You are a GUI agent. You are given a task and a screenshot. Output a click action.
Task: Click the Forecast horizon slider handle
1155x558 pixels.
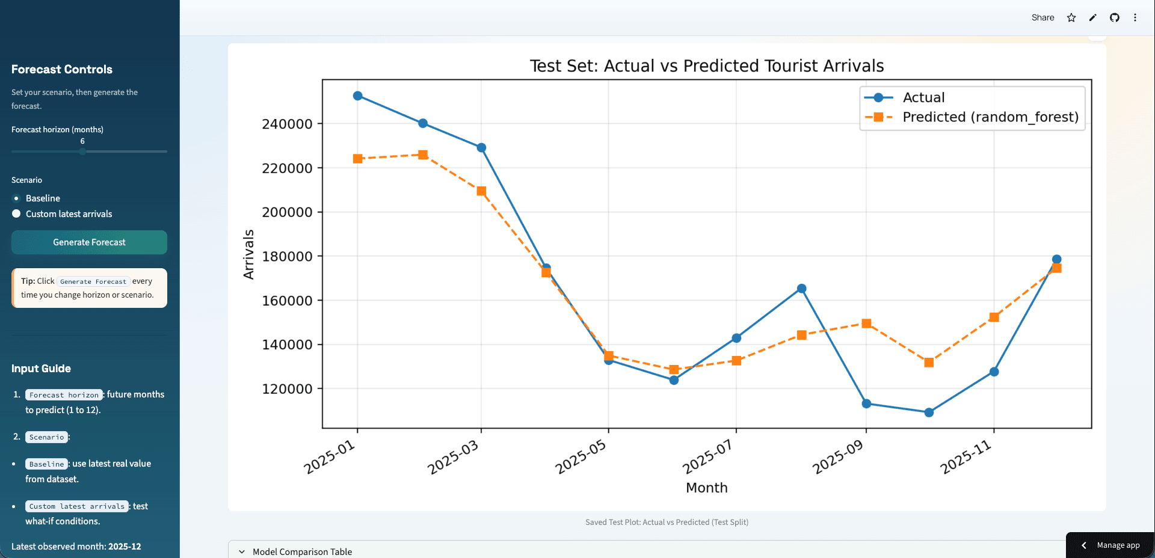click(82, 152)
